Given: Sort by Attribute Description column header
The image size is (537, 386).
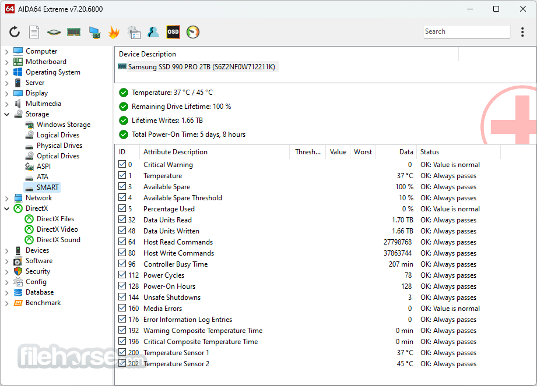Looking at the screenshot, I should point(215,152).
